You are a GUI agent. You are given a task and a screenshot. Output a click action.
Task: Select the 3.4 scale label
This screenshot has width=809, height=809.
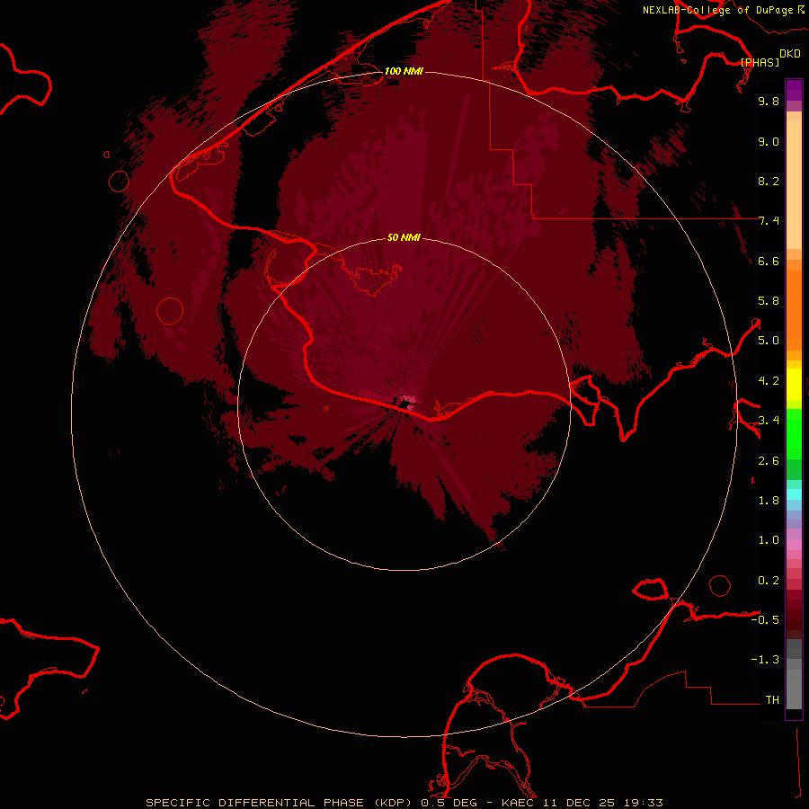[x=769, y=421]
